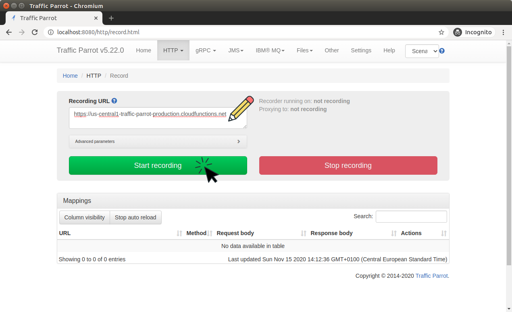Go back using browser back arrow
512x312 pixels.
coord(9,32)
